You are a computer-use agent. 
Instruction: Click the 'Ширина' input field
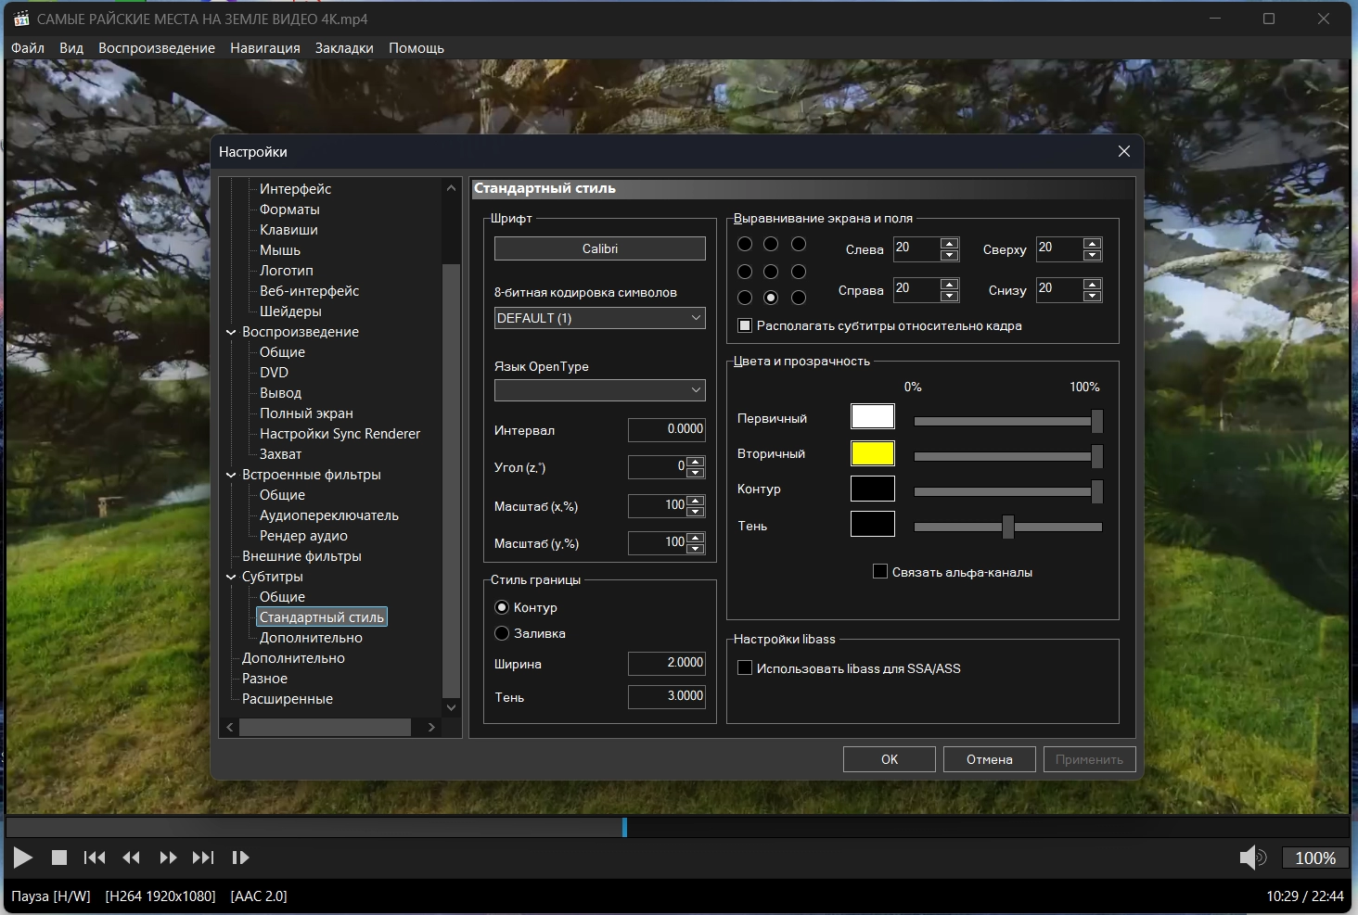click(x=666, y=663)
